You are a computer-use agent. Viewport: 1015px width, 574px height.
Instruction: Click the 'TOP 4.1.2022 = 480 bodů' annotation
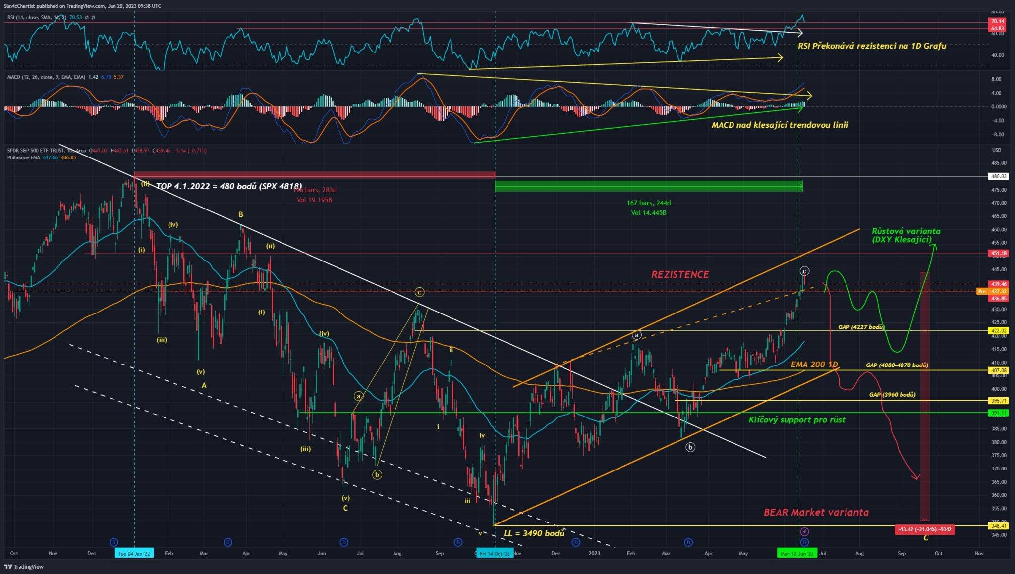coord(228,186)
